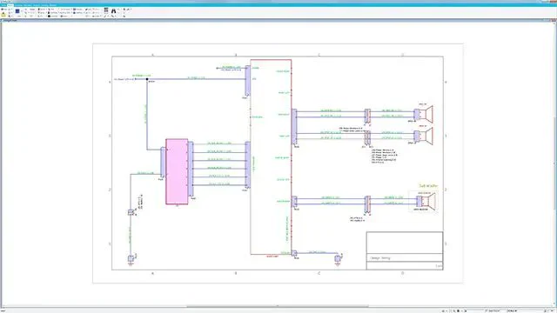Click the "Design Wiring" title block text

pos(380,258)
